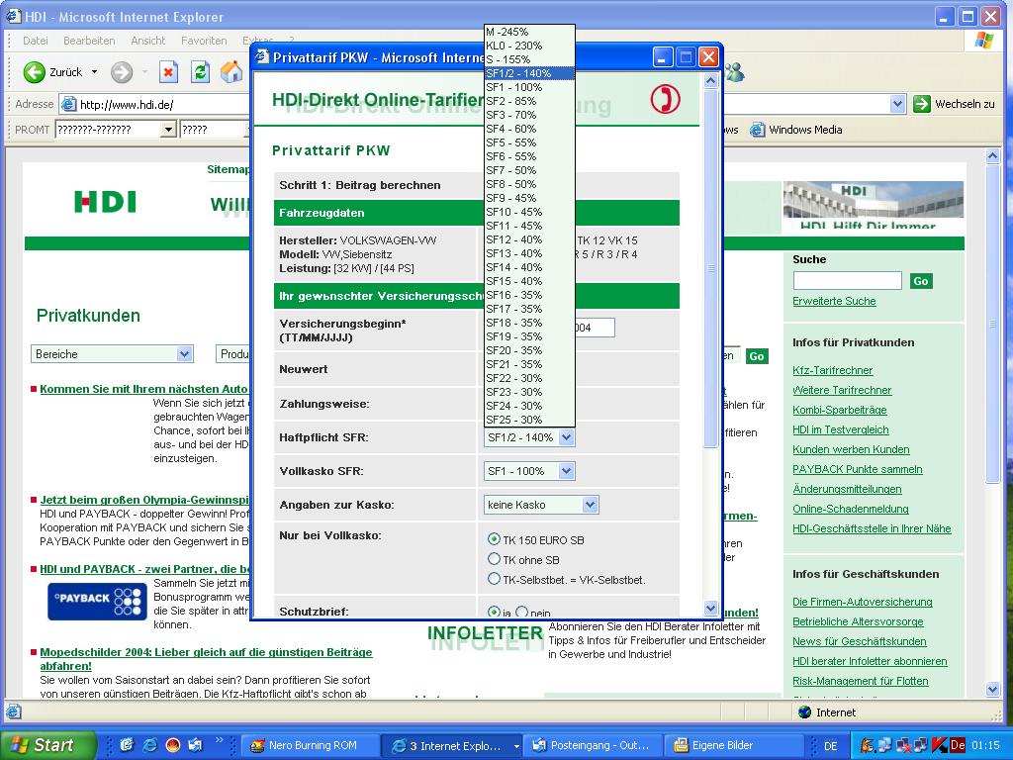
Task: Click the Kaspersky red K tray icon
Action: point(940,745)
